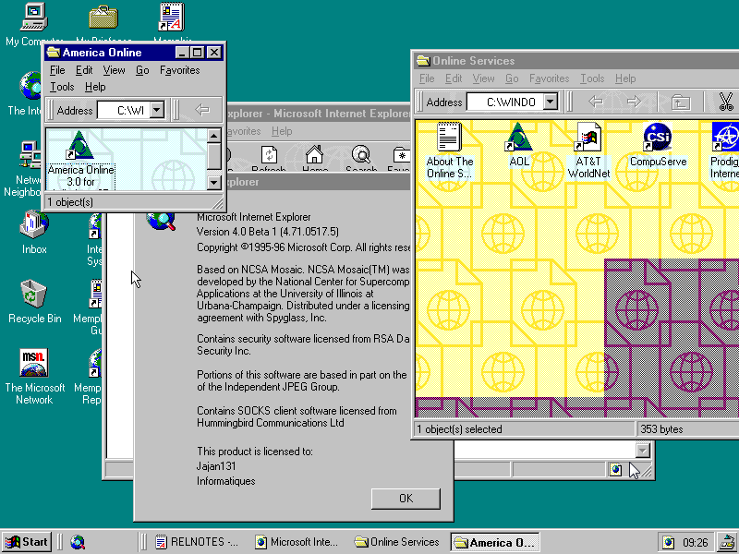This screenshot has width=739, height=554.
Task: Launch Internet Explorer from quick launch bar
Action: pyautogui.click(x=78, y=542)
